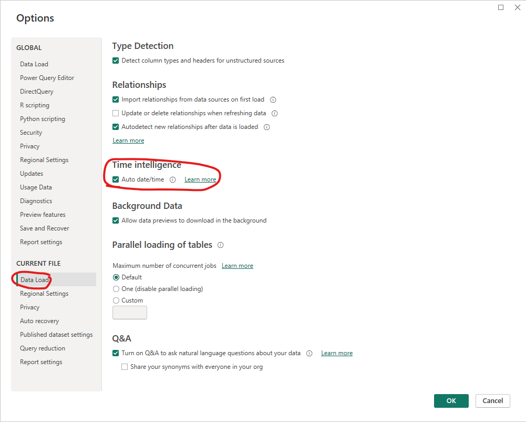Image resolution: width=526 pixels, height=422 pixels.
Task: Click info icon beside Parallel loading of tables
Action: click(220, 245)
